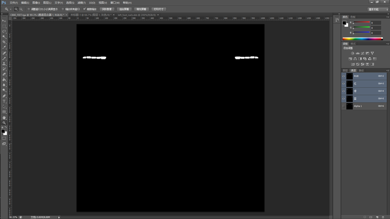
Task: Expand the toolbox panel double arrow
Action: 2,14
